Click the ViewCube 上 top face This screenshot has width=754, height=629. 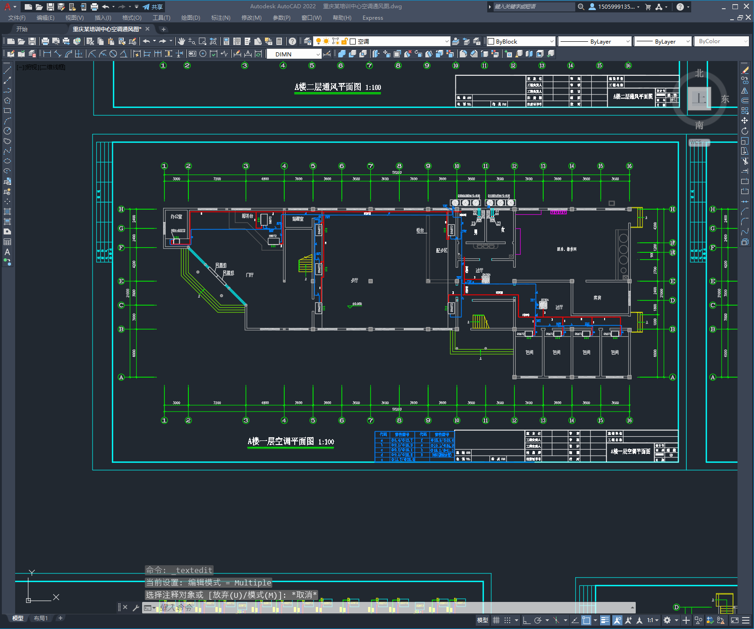699,98
